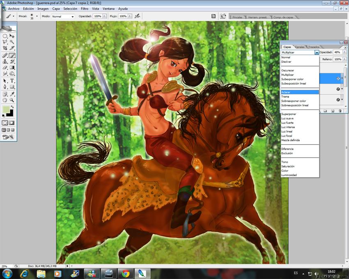Choose Trama blend mode
The image size is (349, 279).
pos(300,96)
